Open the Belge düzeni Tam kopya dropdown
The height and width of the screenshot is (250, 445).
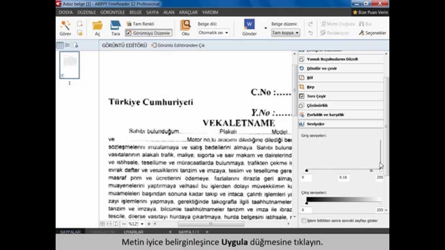pos(285,33)
